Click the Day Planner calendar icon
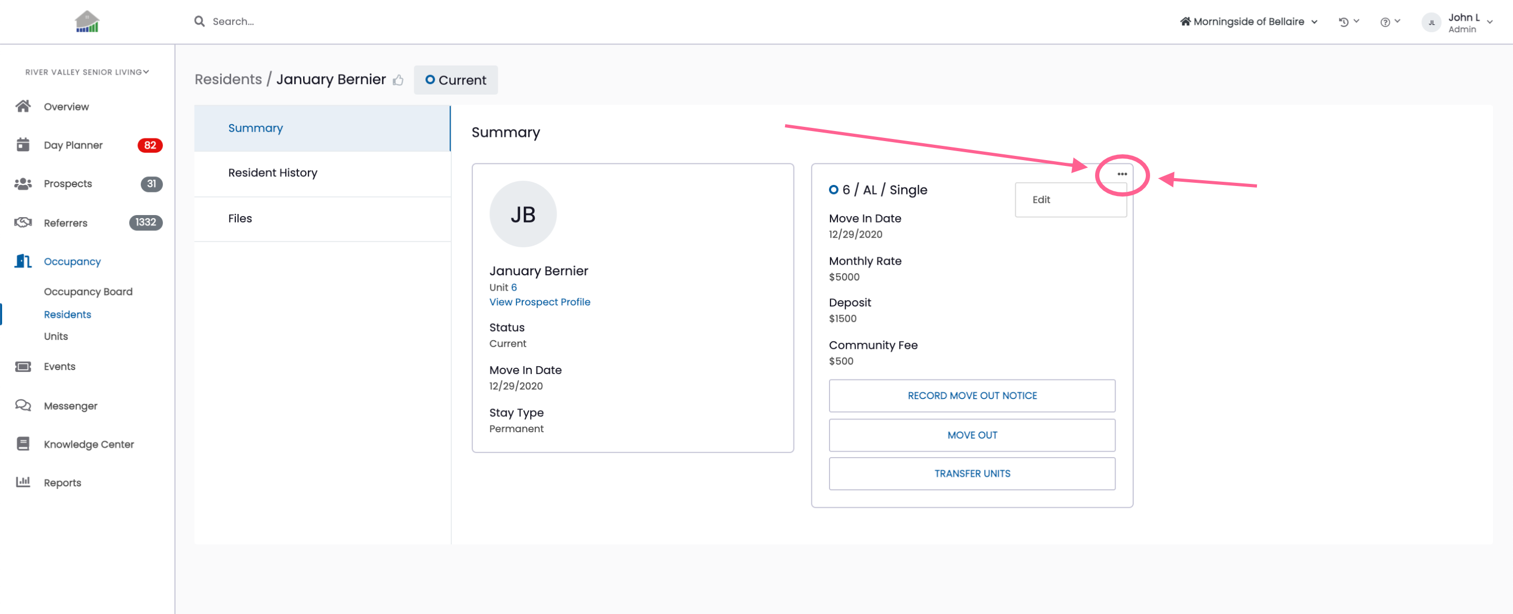 [23, 144]
